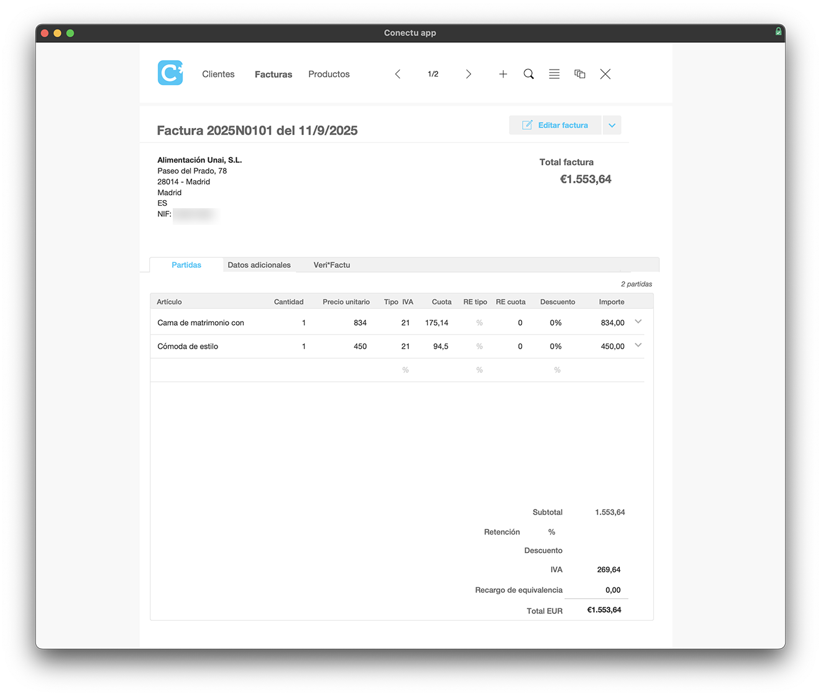Click the Editar factura button
The image size is (821, 696).
tap(555, 126)
